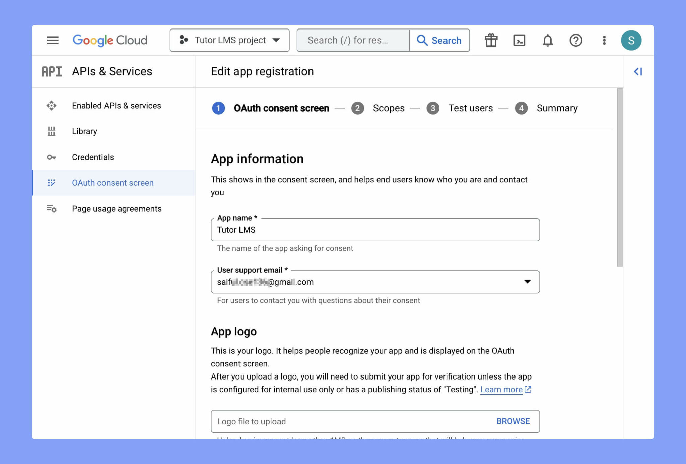The image size is (686, 464).
Task: Open the Tutor LMS project selector
Action: [229, 40]
